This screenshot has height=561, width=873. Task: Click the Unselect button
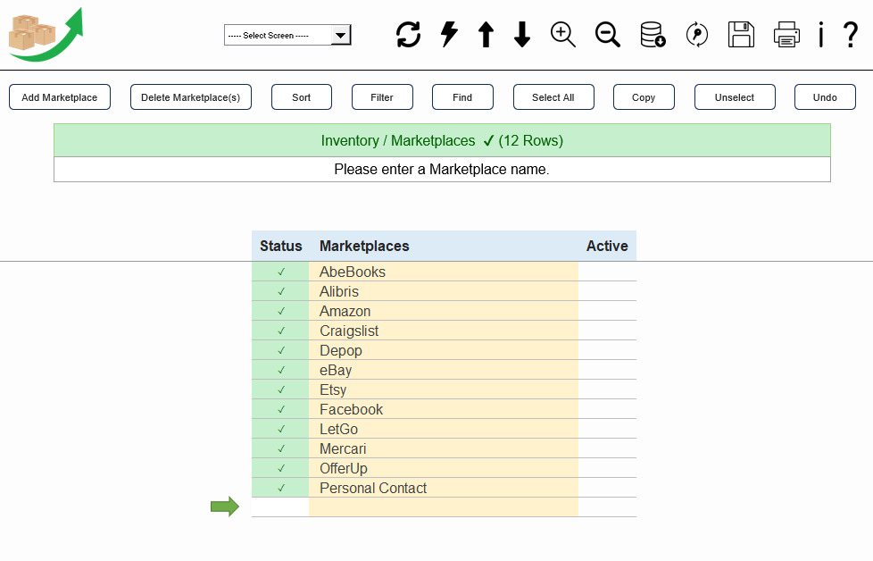pyautogui.click(x=735, y=97)
